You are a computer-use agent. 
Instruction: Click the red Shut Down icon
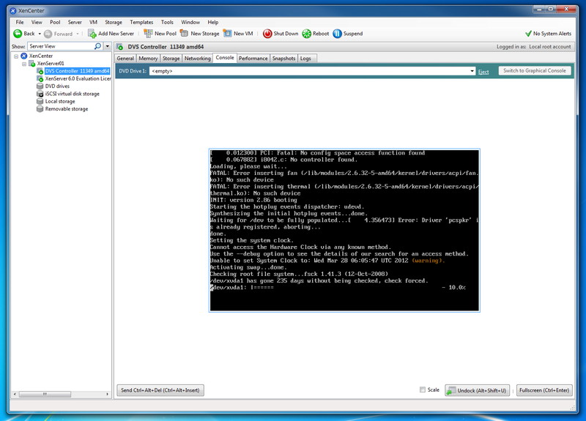(x=267, y=34)
